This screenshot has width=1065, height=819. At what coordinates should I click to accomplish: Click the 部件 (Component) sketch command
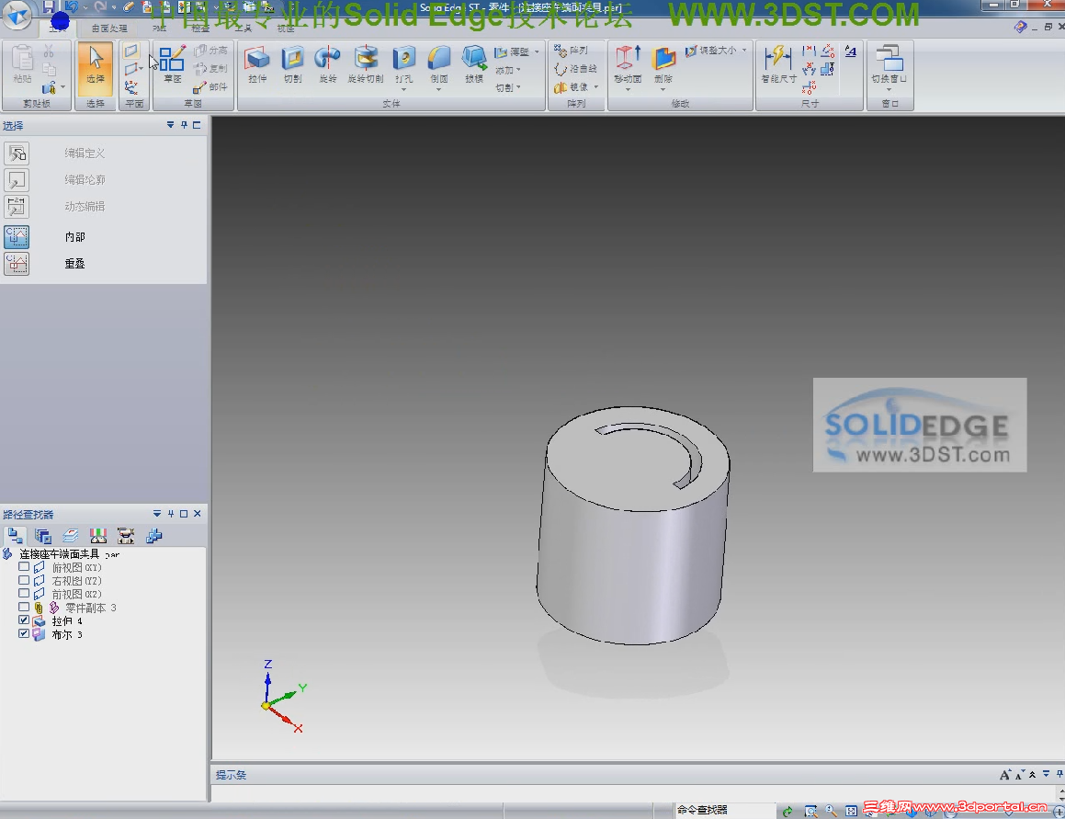(210, 87)
